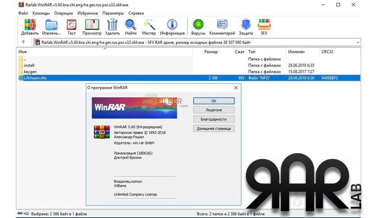This screenshot has height=218, width=377.
Task: Click the 'Всего: 2 папок' status text
Action: (x=231, y=213)
